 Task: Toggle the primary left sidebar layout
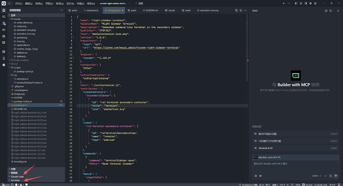click(x=296, y=3)
